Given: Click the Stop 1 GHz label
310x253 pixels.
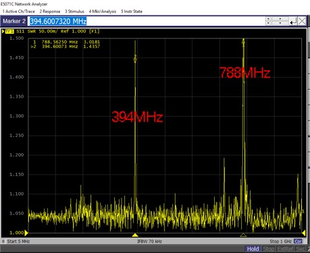Looking at the screenshot, I should tap(280, 242).
